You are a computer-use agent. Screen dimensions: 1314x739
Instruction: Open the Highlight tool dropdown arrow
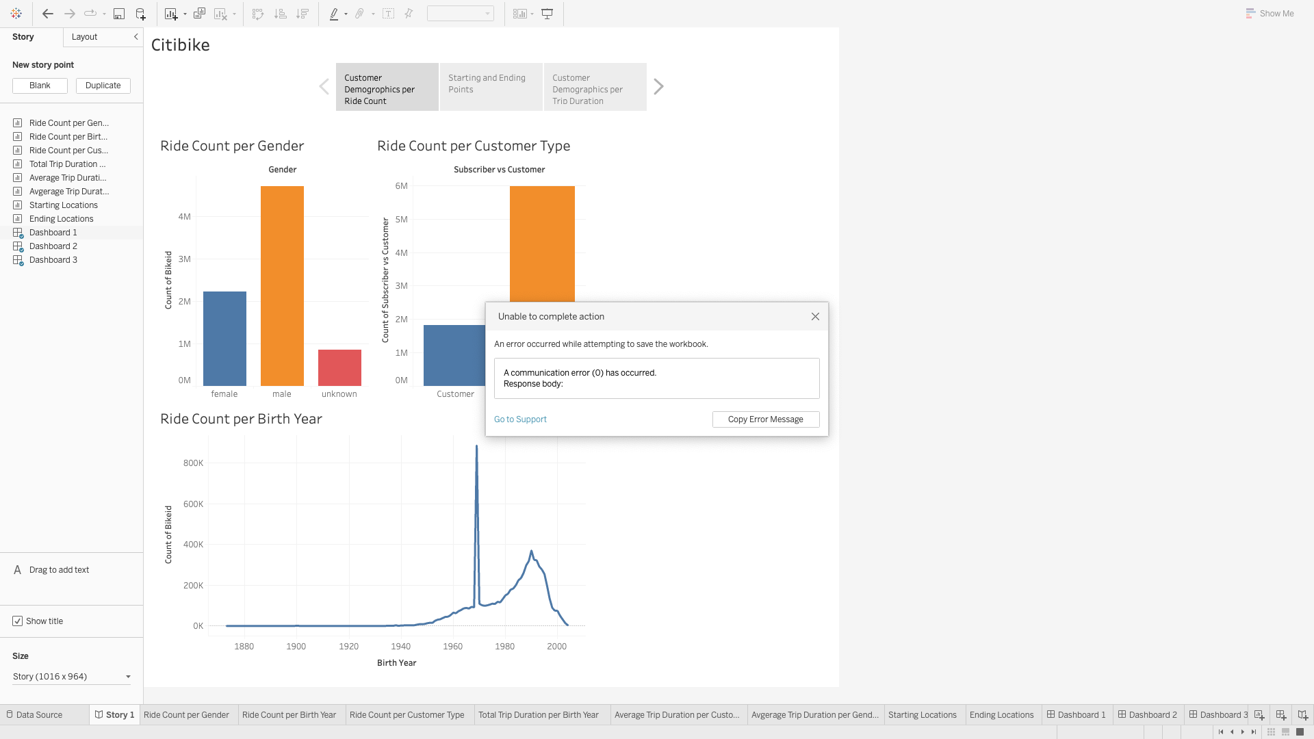tap(346, 13)
